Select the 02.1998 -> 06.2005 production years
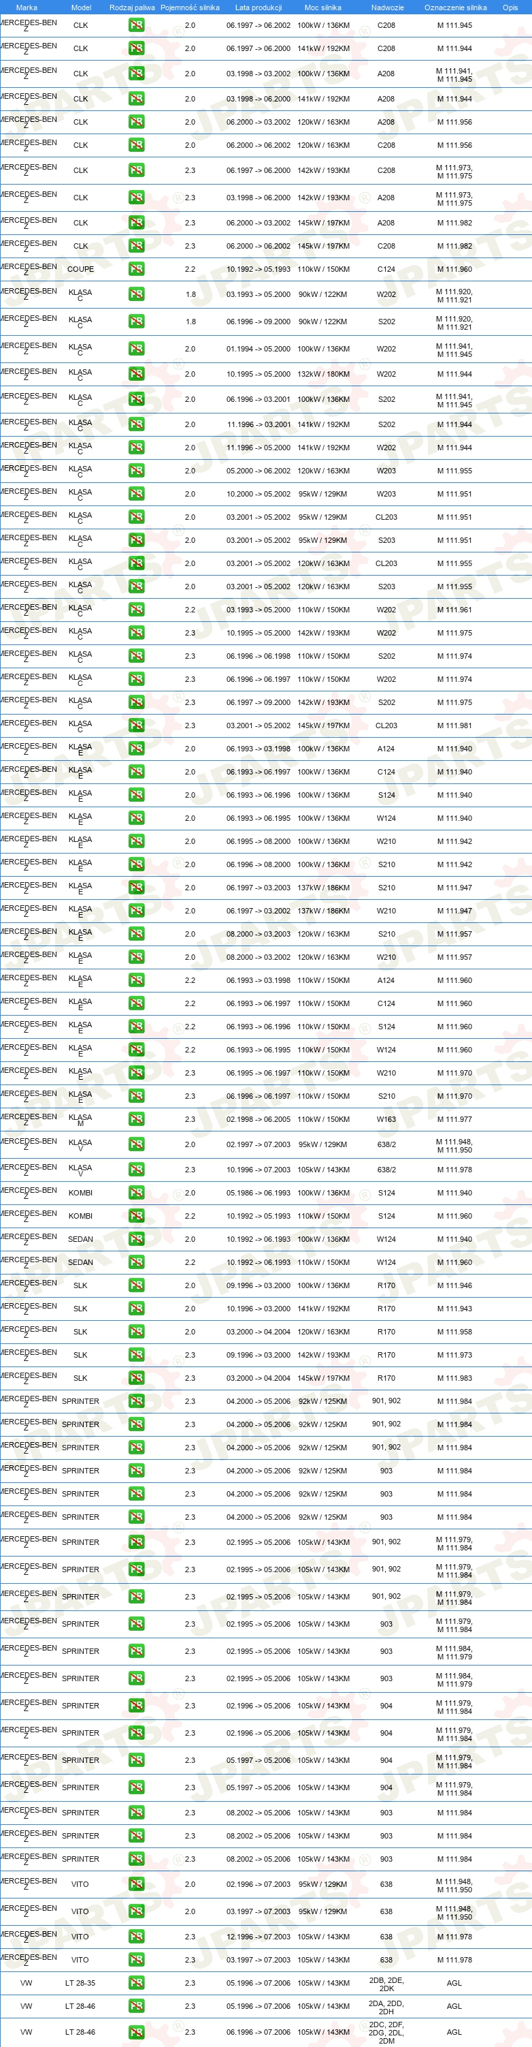This screenshot has height=2047, width=532. coord(258,1119)
